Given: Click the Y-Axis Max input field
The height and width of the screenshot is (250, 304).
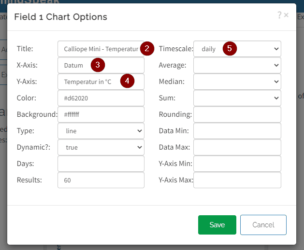Looking at the screenshot, I should click(x=237, y=180).
